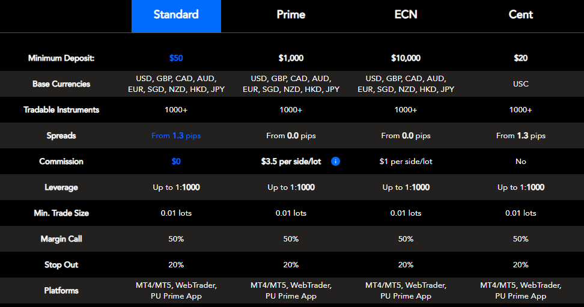Click the ECN '$1 per side/lot' commission text
Image resolution: width=584 pixels, height=307 pixels.
406,162
